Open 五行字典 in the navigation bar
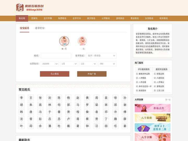The image size is (188, 141). pyautogui.click(x=48, y=18)
